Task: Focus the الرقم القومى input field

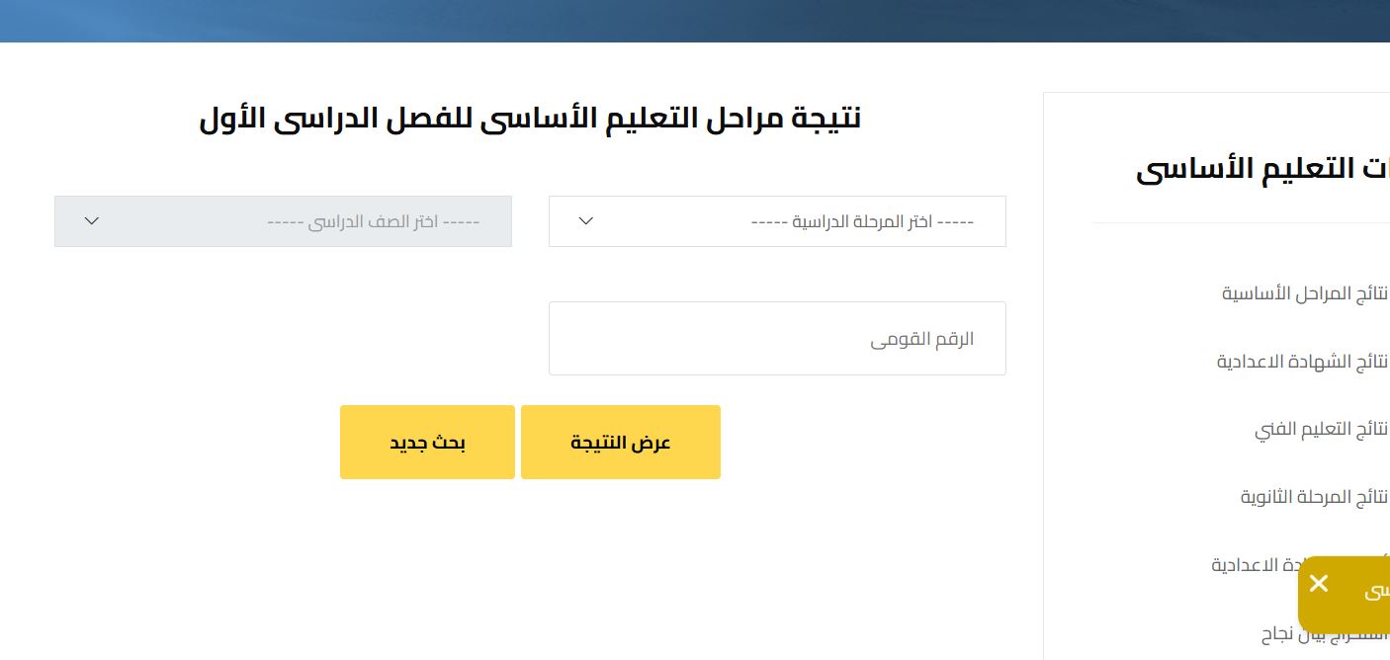Action: coord(777,339)
